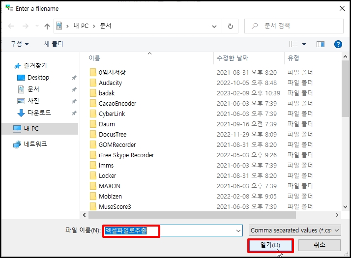Click the document icon in address bar
Image resolution: width=351 pixels, height=258 pixels.
(59, 26)
